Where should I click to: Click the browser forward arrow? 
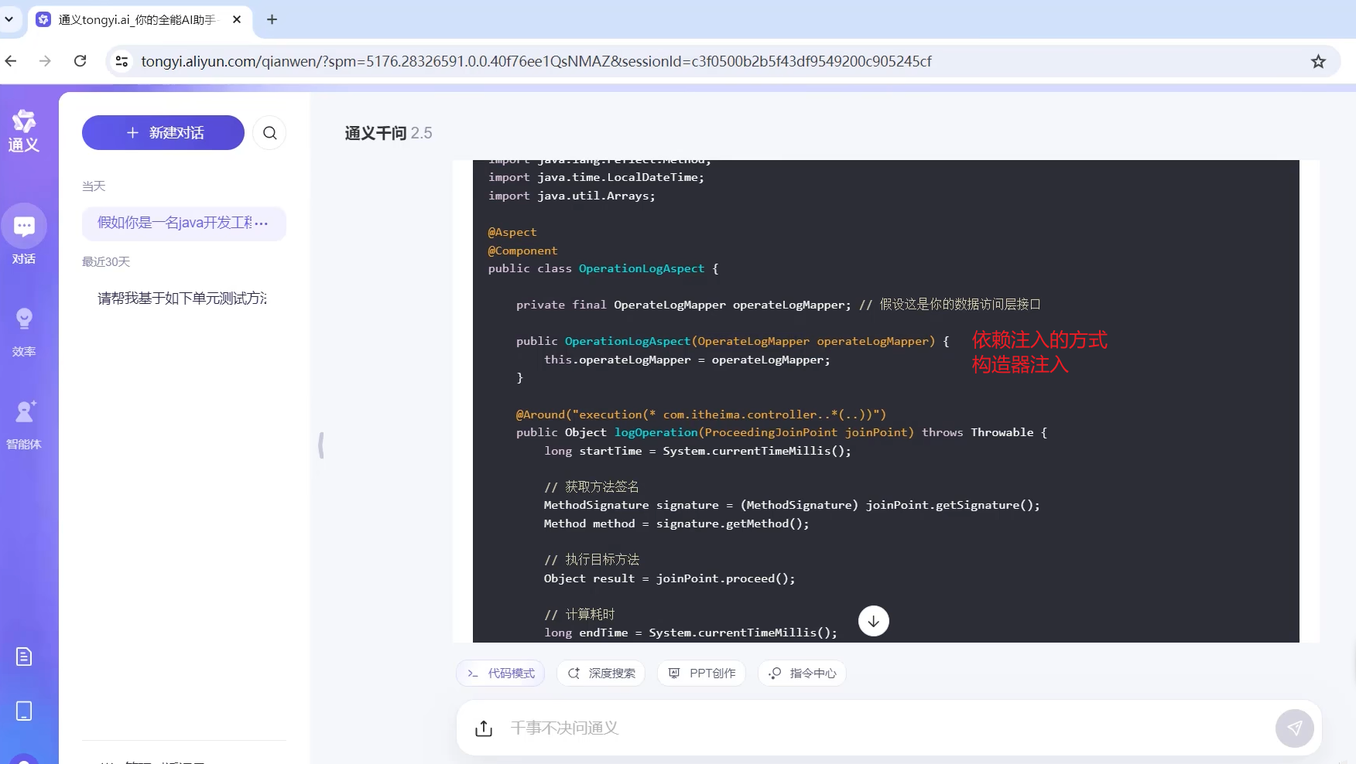(45, 61)
